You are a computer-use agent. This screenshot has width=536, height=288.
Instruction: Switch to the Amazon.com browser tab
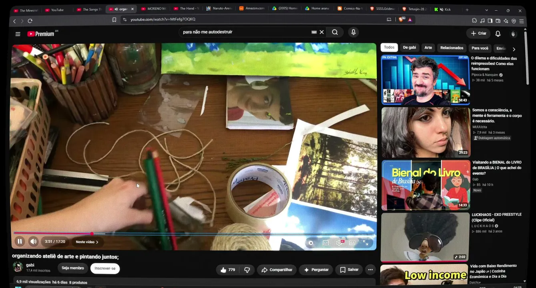pyautogui.click(x=252, y=9)
